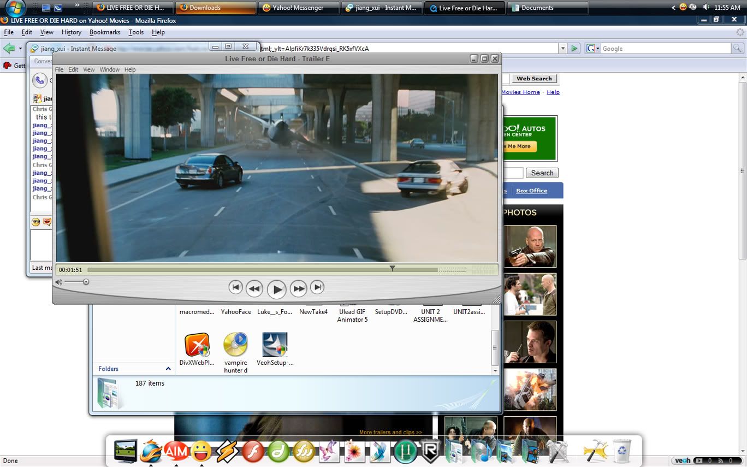Open the Recycle Bin in the dock
The height and width of the screenshot is (467, 747).
tap(621, 451)
